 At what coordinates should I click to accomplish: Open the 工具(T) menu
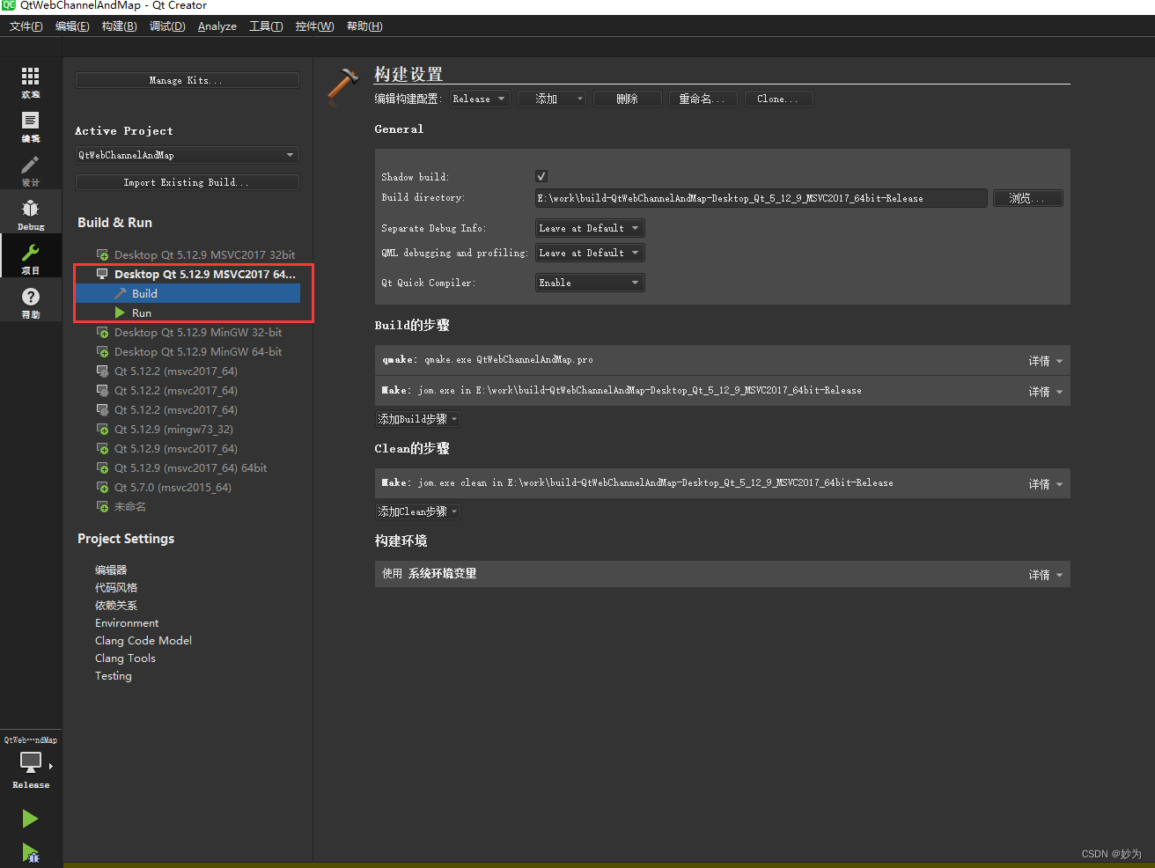[x=266, y=26]
